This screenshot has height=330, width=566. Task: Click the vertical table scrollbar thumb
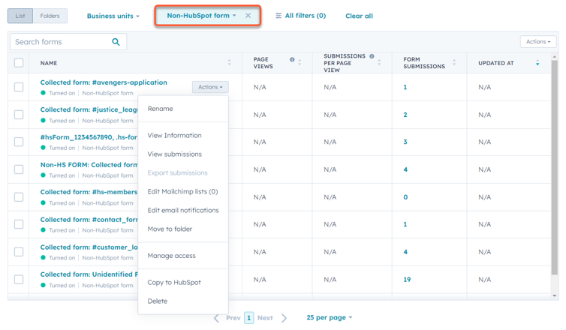[555, 168]
